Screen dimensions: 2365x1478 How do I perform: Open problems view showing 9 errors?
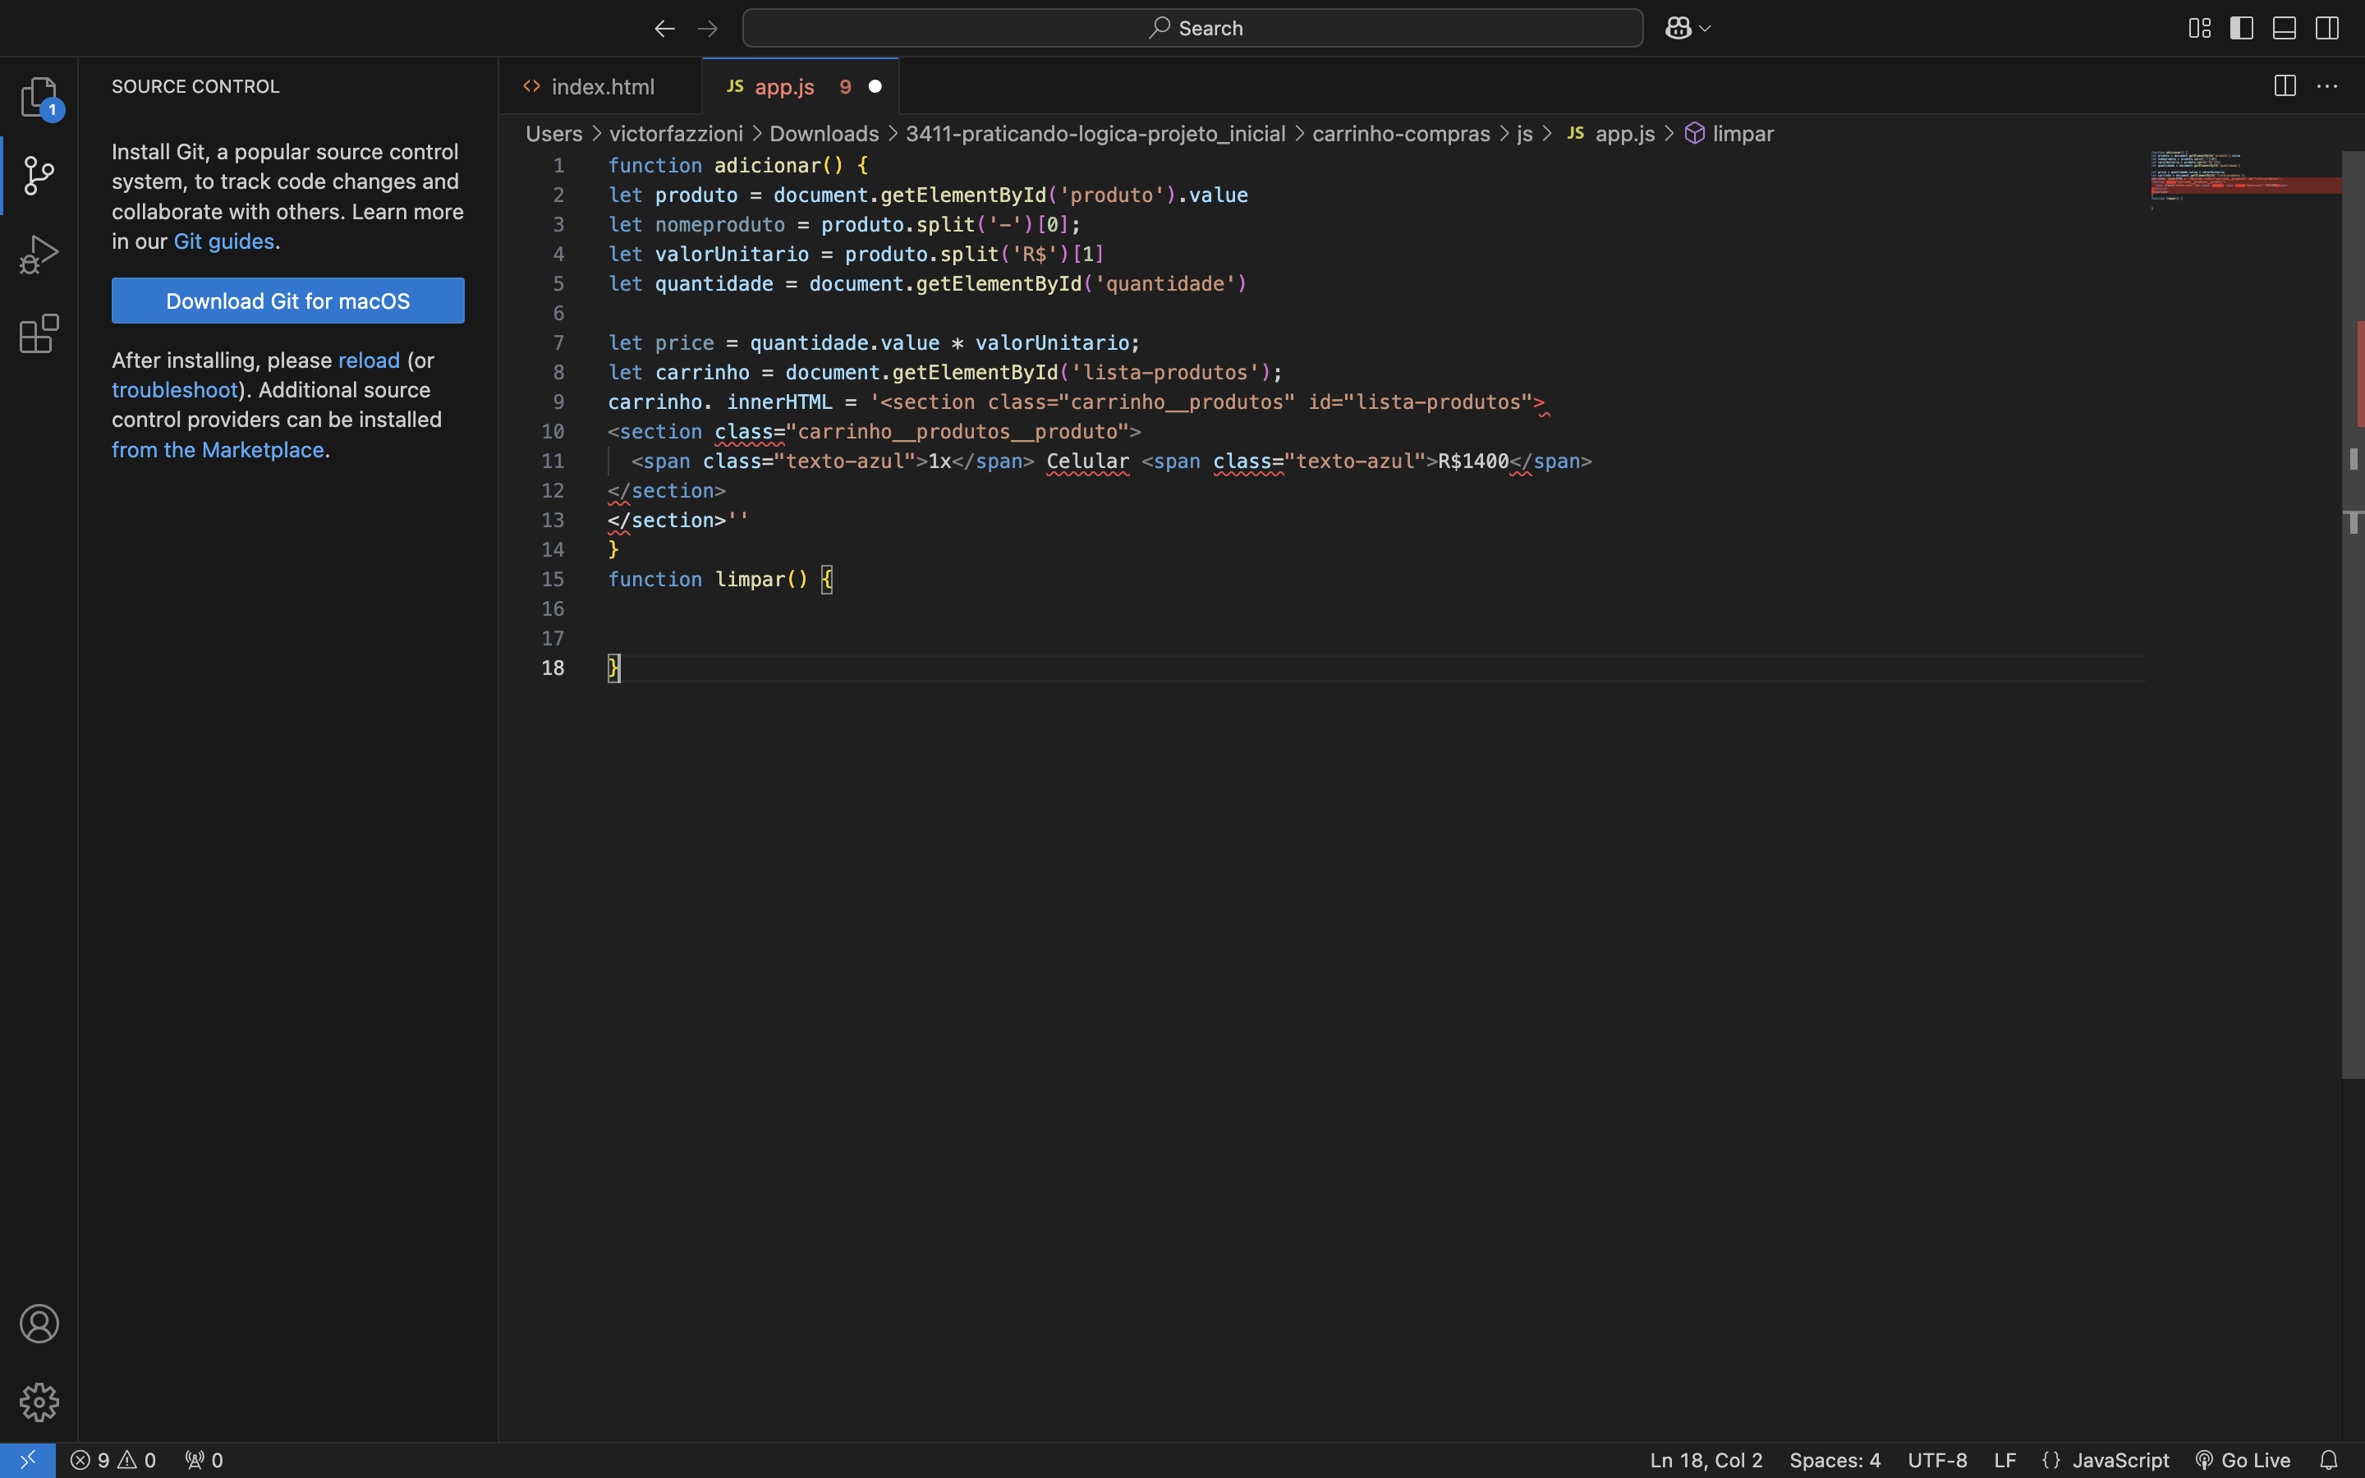(x=113, y=1459)
